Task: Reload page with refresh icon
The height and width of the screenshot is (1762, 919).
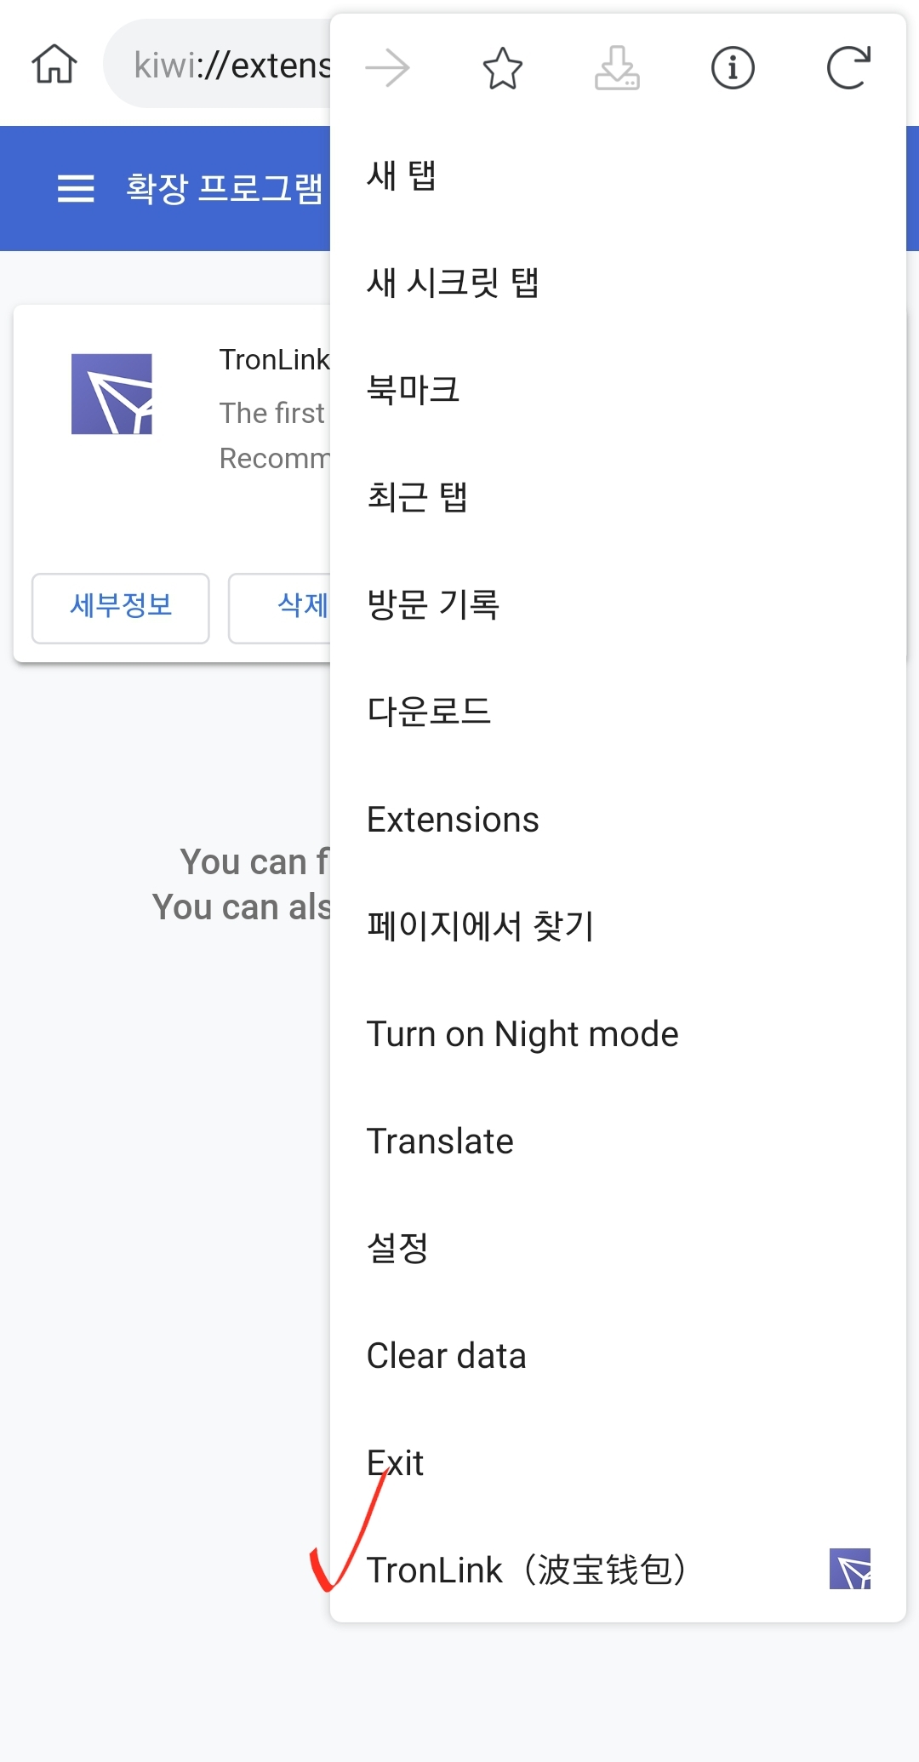Action: [848, 68]
